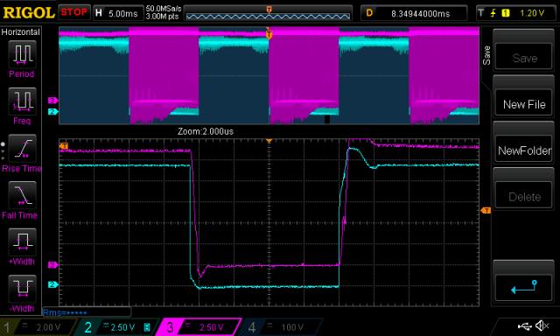Click the New File menu button
This screenshot has height=336, width=560.
(524, 104)
